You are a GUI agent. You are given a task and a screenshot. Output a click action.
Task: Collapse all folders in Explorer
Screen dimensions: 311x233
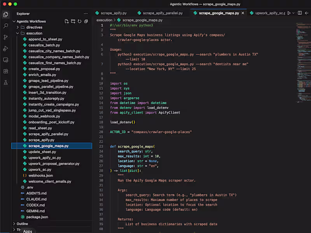(x=86, y=21)
